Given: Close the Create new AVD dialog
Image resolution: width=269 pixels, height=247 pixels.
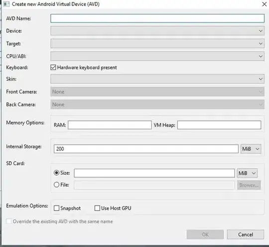Looking at the screenshot, I should coord(265,4).
